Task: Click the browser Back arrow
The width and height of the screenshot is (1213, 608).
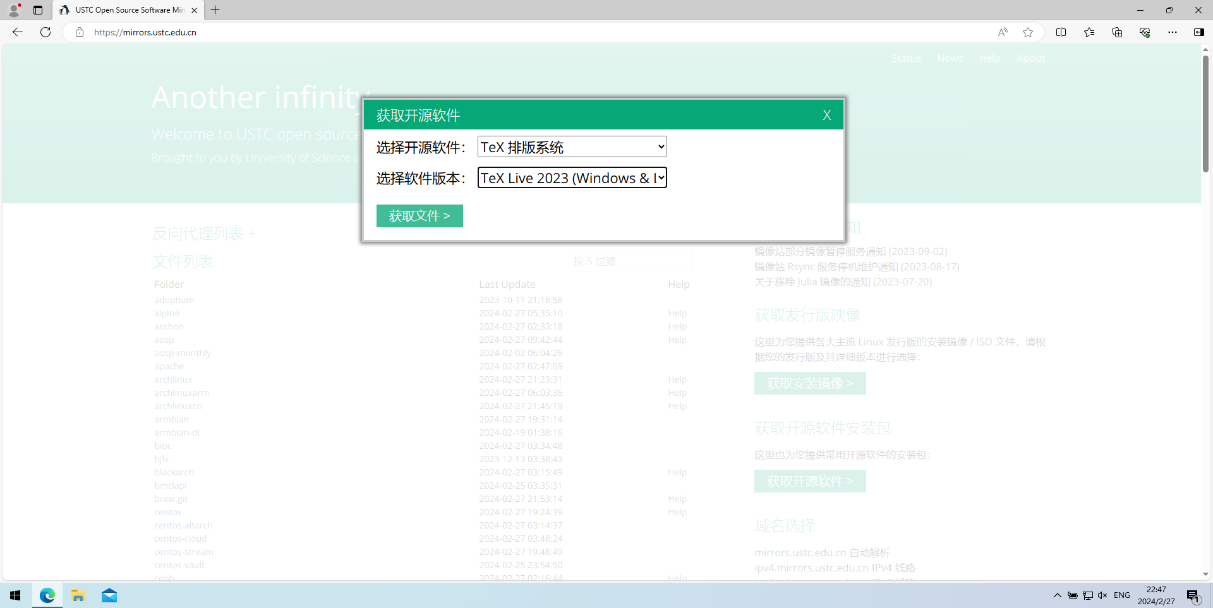Action: (x=18, y=32)
